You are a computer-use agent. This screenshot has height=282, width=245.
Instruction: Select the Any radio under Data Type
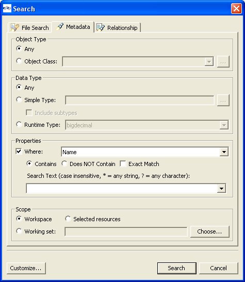point(19,88)
